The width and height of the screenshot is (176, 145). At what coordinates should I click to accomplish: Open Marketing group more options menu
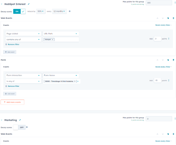(x=175, y=119)
